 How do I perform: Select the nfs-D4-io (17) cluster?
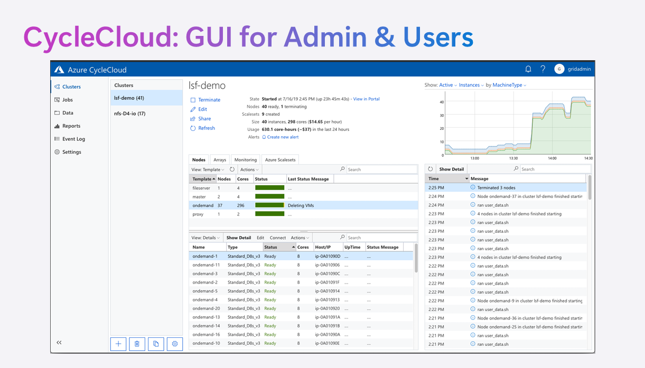click(146, 113)
